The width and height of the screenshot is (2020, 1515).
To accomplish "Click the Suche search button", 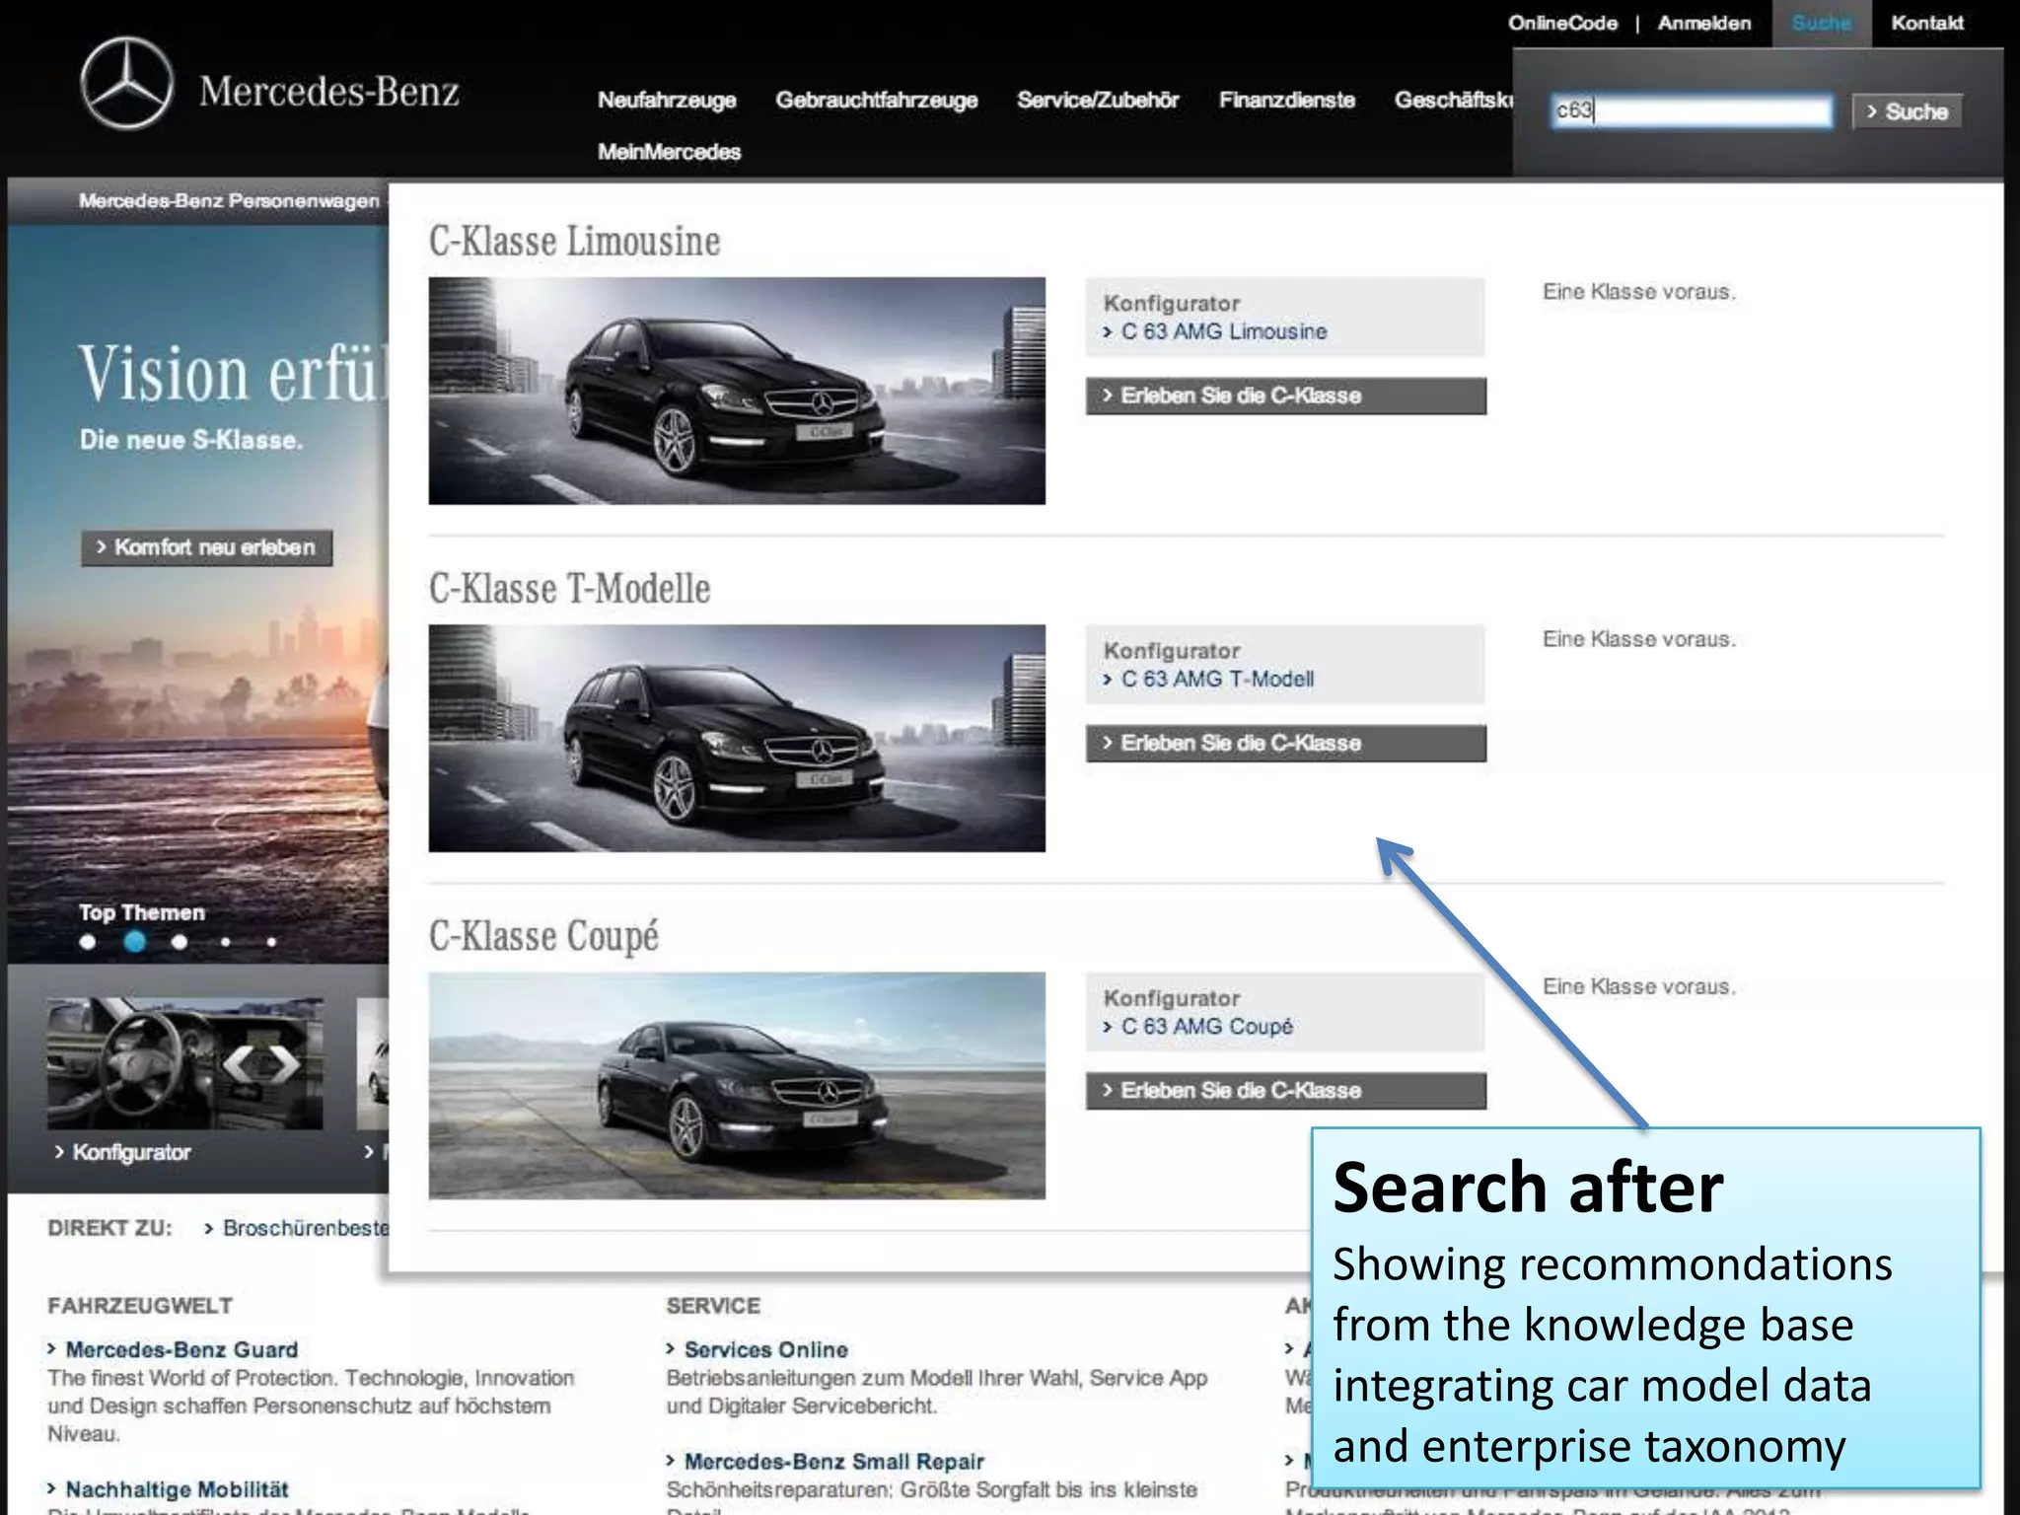I will (x=1907, y=111).
